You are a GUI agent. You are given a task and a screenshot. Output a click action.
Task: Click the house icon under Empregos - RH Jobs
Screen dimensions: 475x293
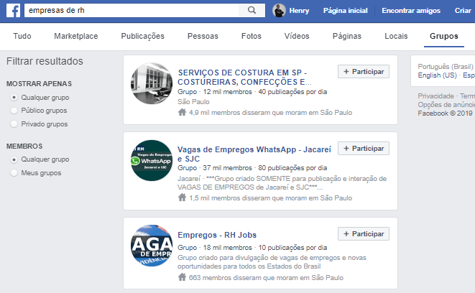pos(182,277)
